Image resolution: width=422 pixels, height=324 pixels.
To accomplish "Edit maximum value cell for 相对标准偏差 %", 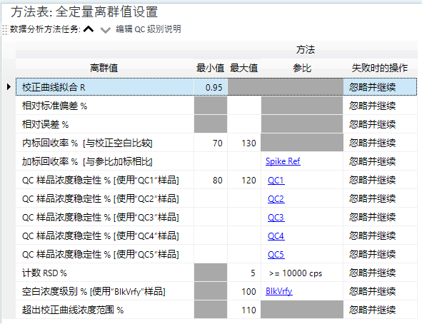I will 244,106.
